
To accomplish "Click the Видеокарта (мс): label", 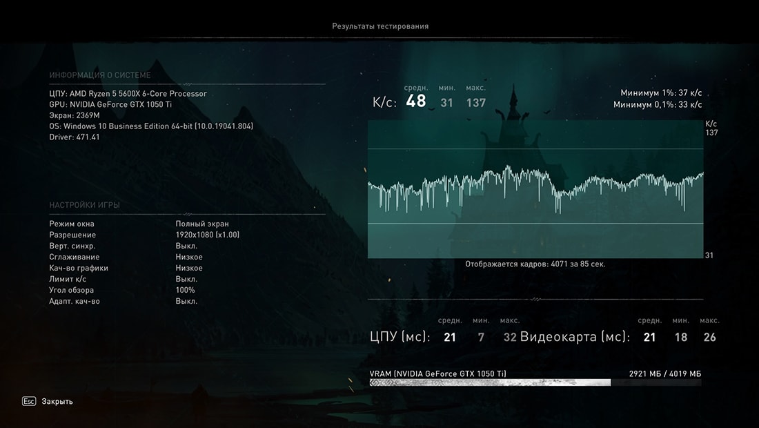I will point(575,337).
